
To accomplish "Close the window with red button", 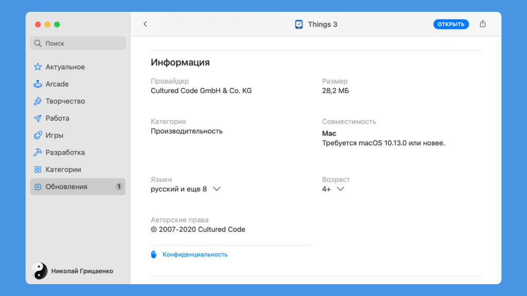I will tap(38, 25).
